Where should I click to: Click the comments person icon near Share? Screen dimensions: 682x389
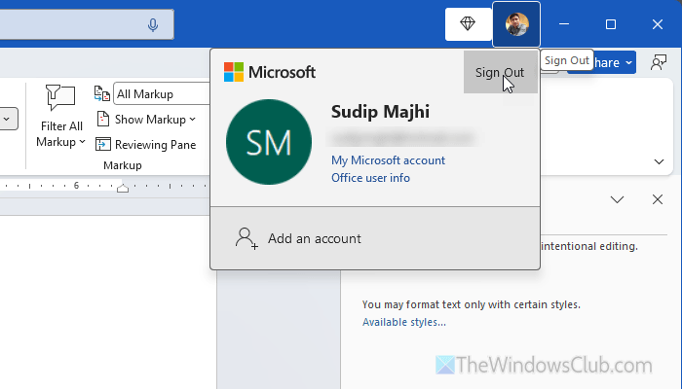(658, 62)
